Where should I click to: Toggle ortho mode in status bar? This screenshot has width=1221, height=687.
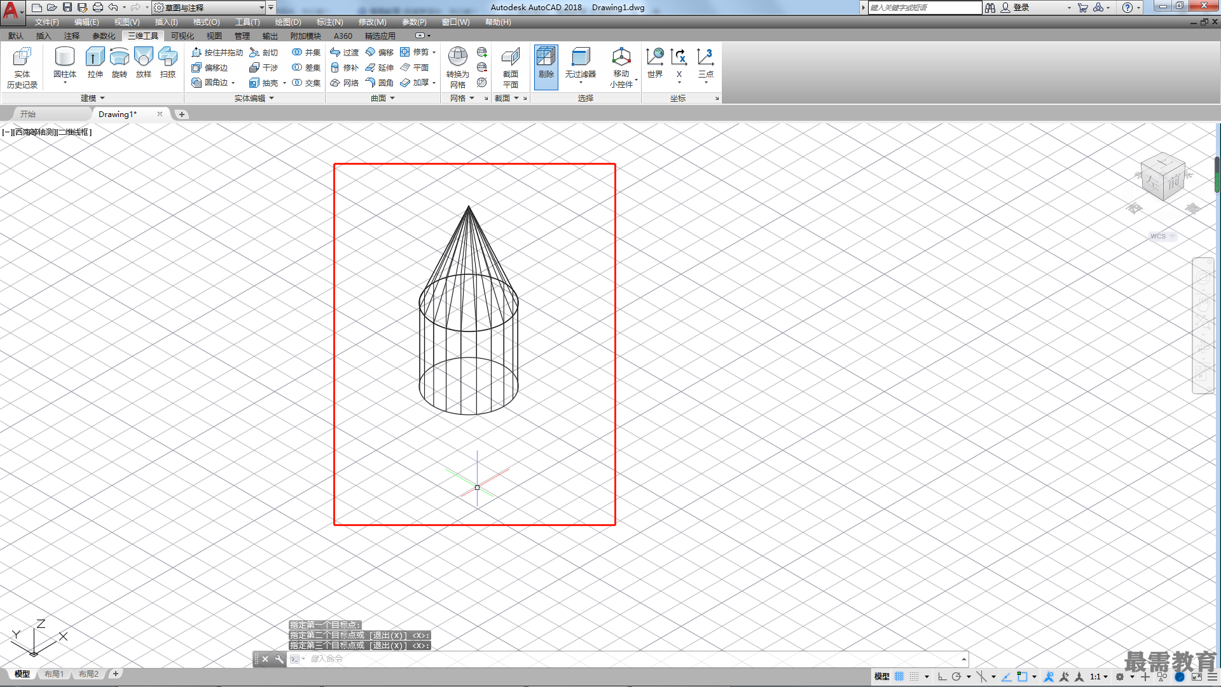[942, 677]
